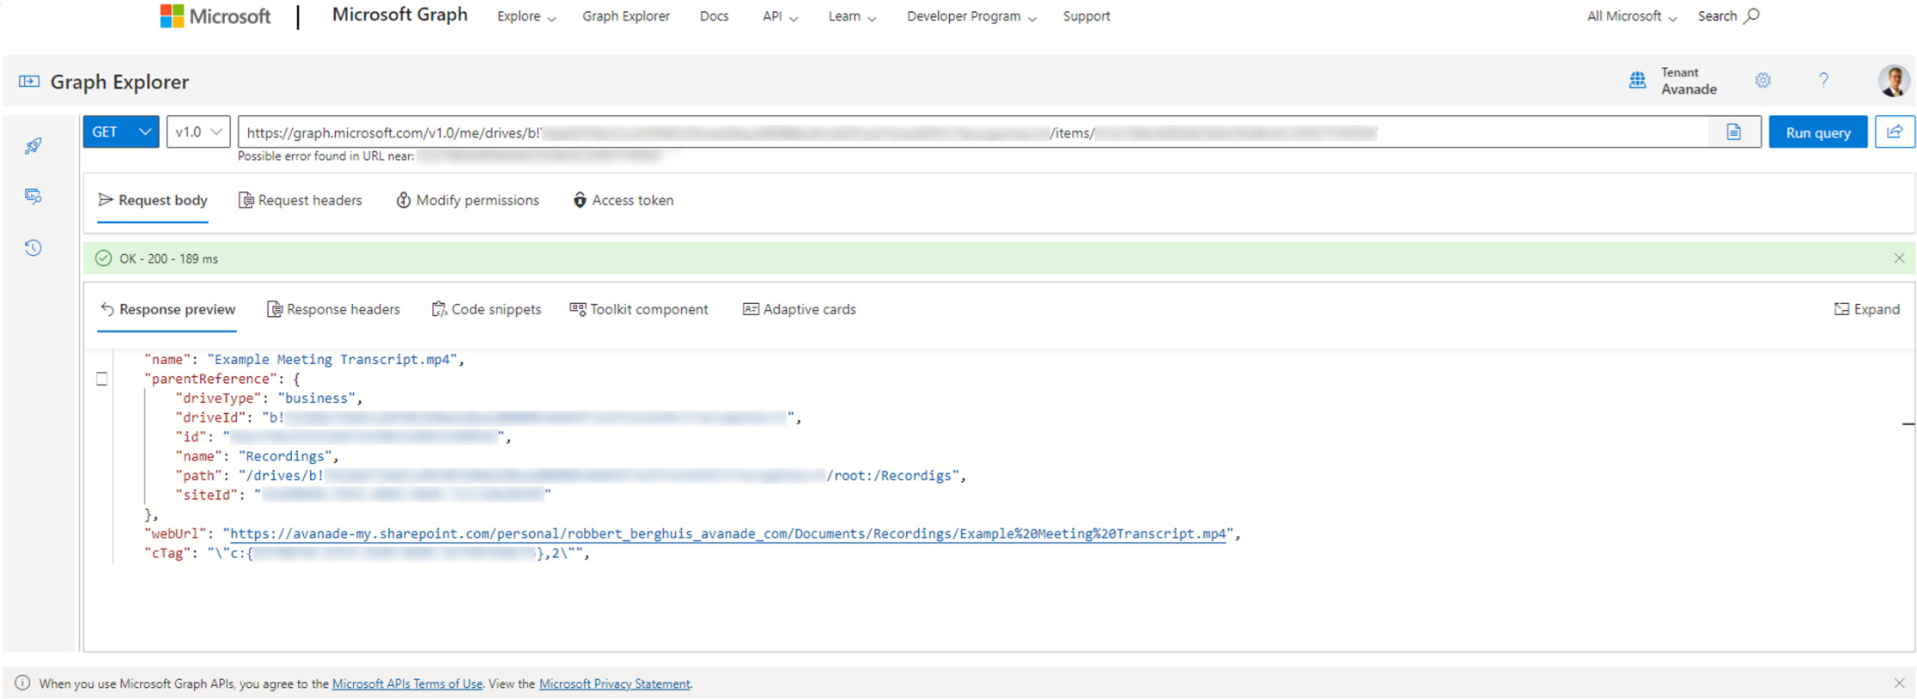Expand the All Microsoft menu
The image size is (1917, 699).
(1632, 16)
